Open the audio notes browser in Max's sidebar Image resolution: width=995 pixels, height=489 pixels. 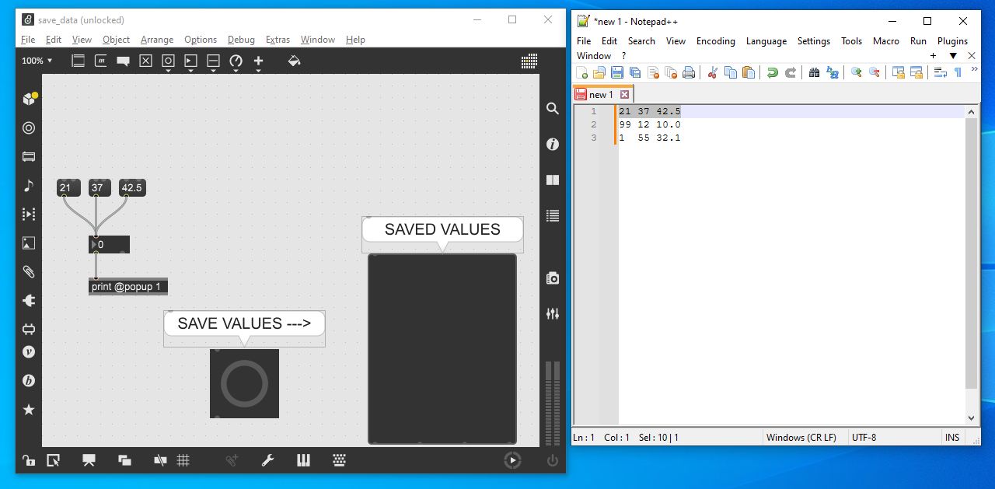point(29,185)
